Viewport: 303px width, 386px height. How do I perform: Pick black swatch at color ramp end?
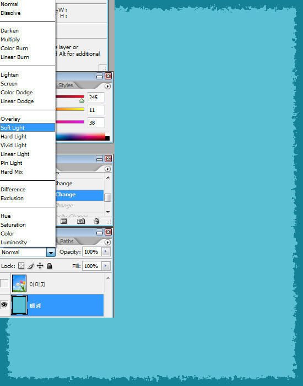[107, 138]
